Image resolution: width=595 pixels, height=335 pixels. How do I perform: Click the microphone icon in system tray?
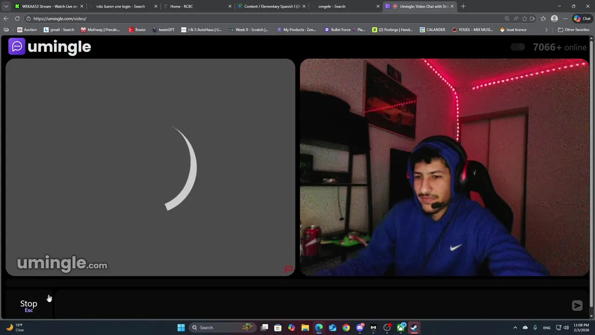point(535,328)
